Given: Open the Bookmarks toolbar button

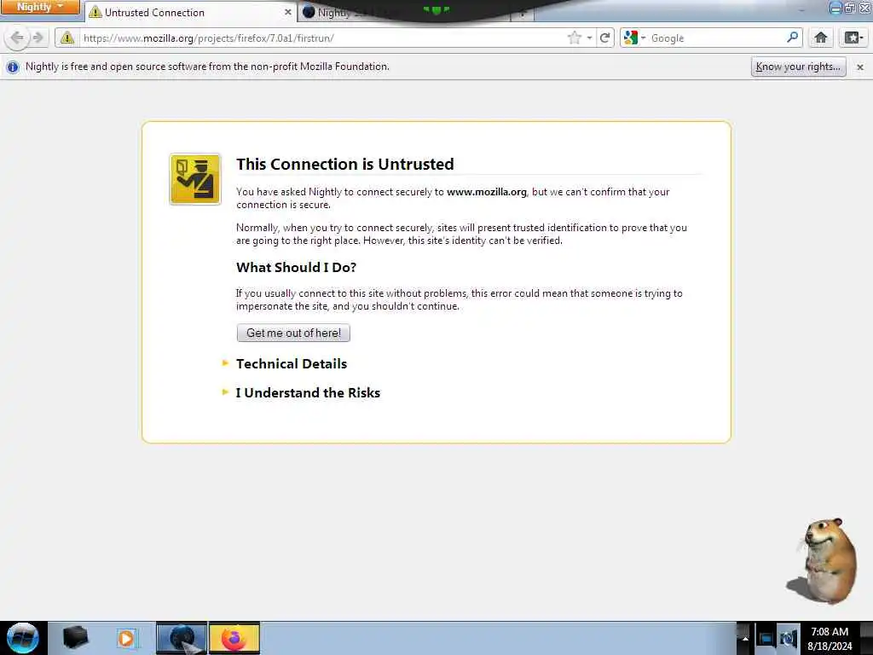Looking at the screenshot, I should [853, 38].
